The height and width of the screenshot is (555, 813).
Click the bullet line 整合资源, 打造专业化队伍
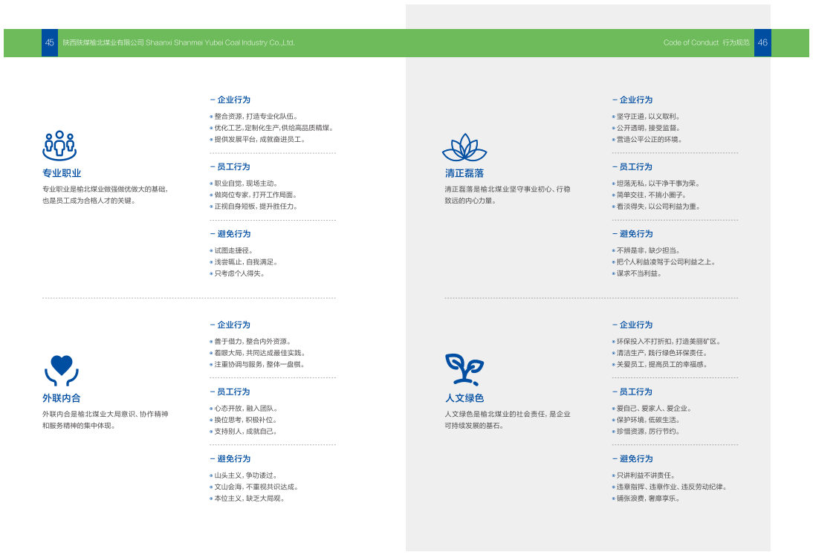[256, 117]
